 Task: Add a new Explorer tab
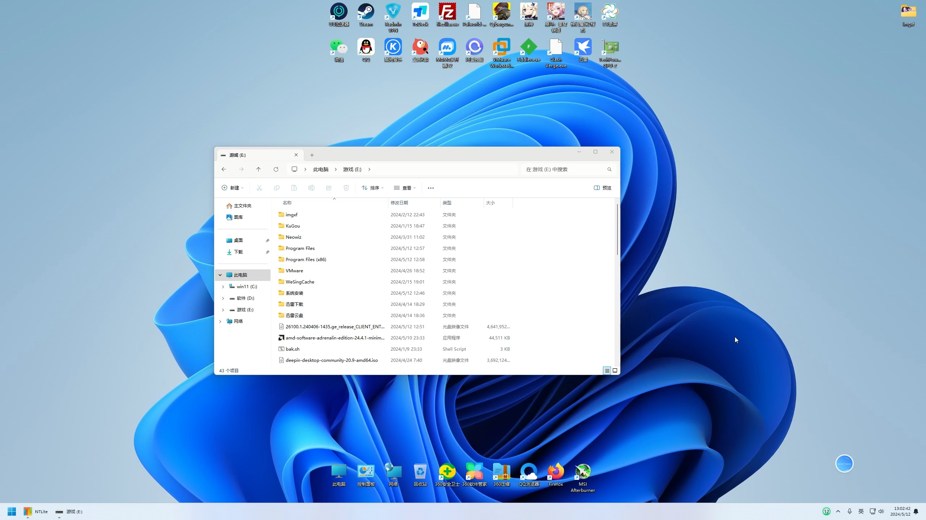pos(312,155)
